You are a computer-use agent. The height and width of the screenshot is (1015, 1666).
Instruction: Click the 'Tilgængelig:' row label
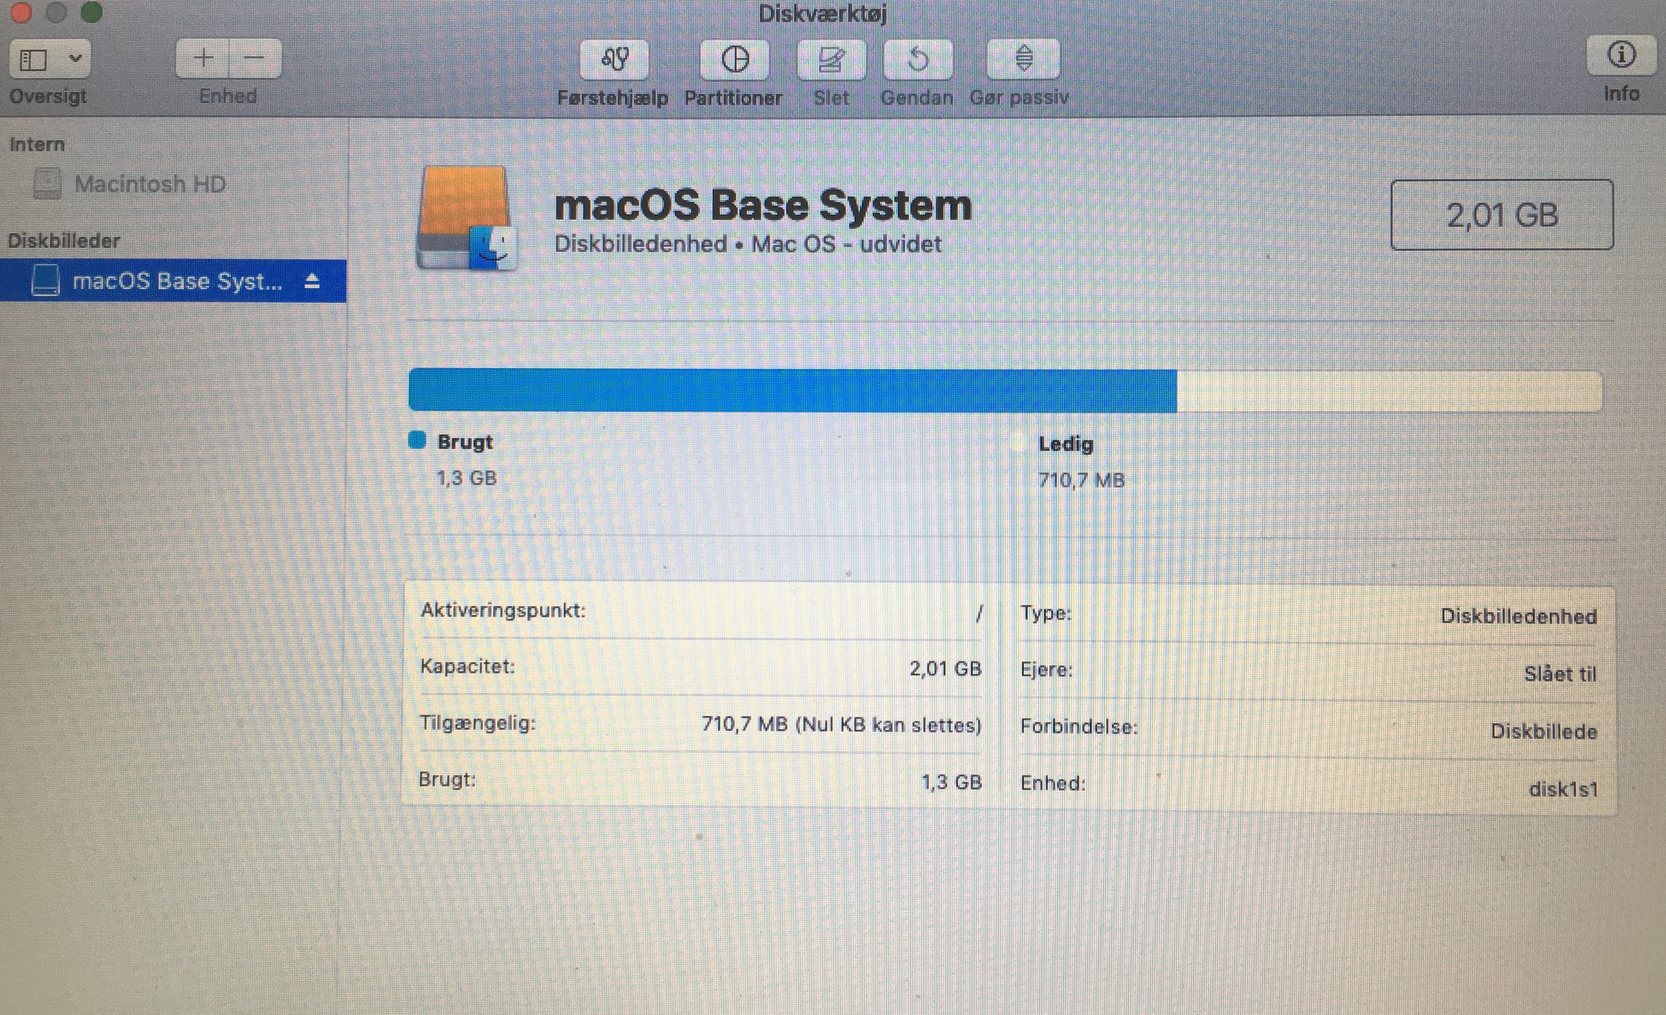(477, 723)
